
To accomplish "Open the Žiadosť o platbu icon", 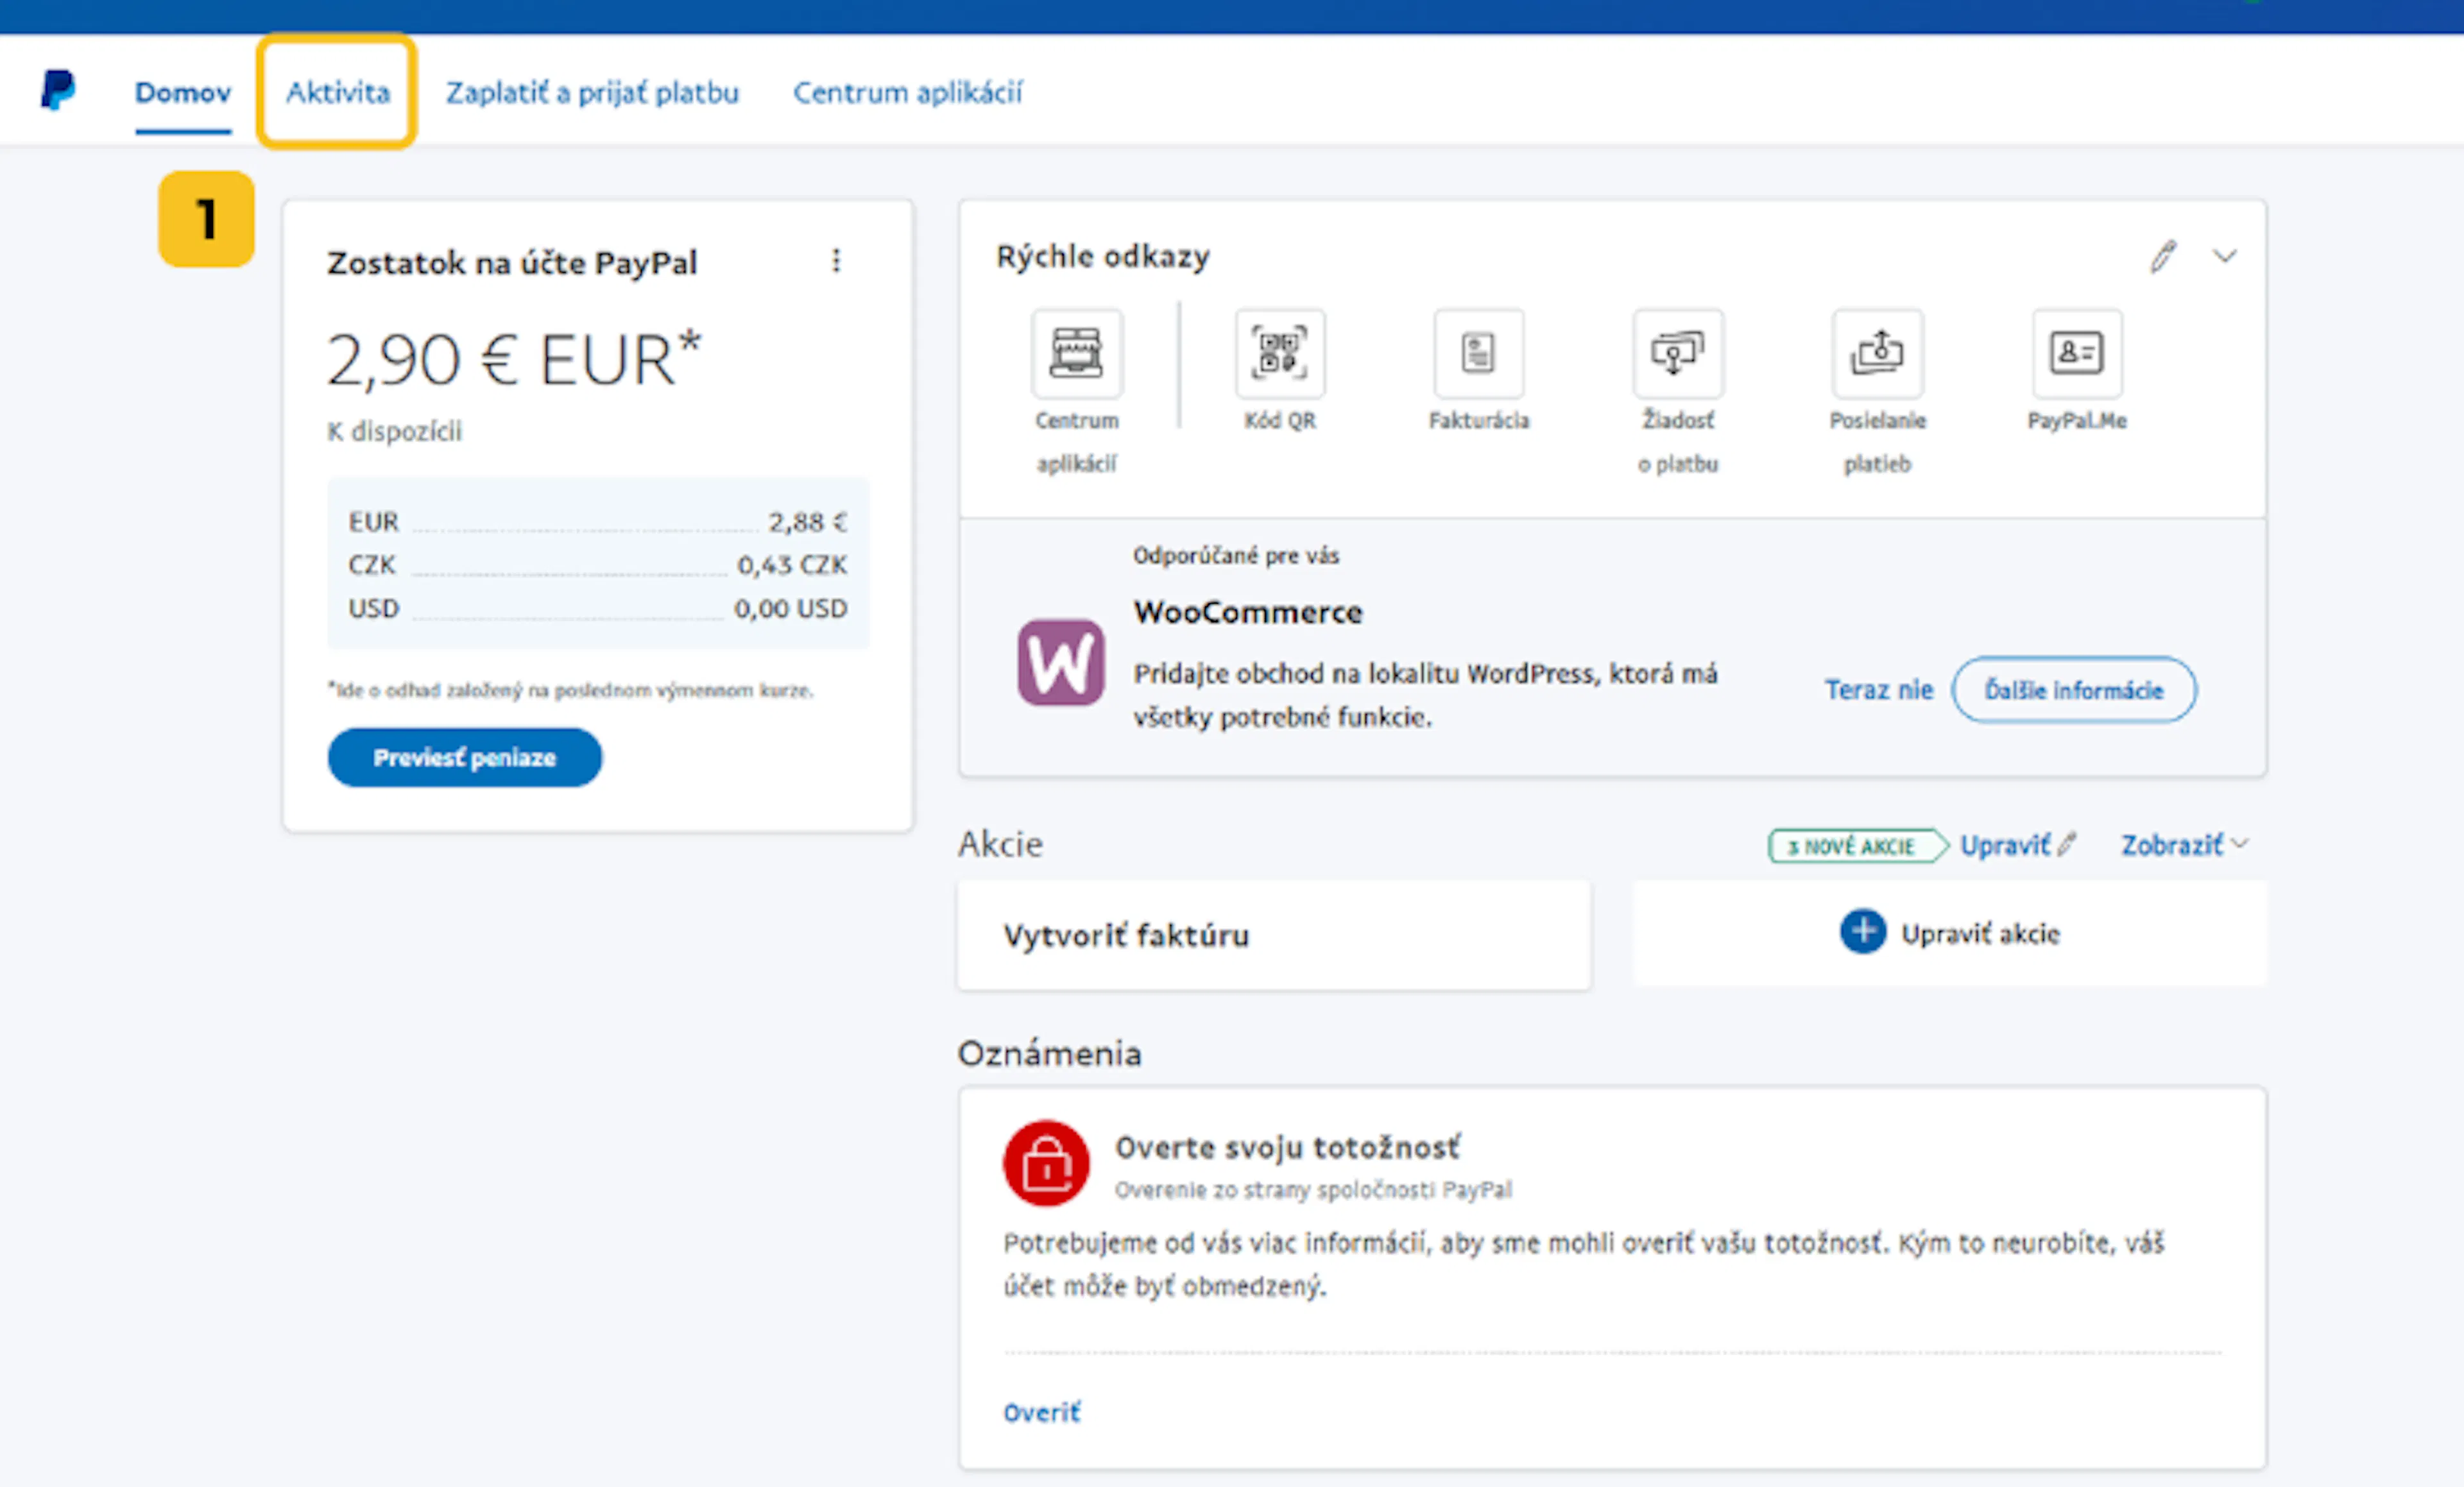I will [1678, 353].
